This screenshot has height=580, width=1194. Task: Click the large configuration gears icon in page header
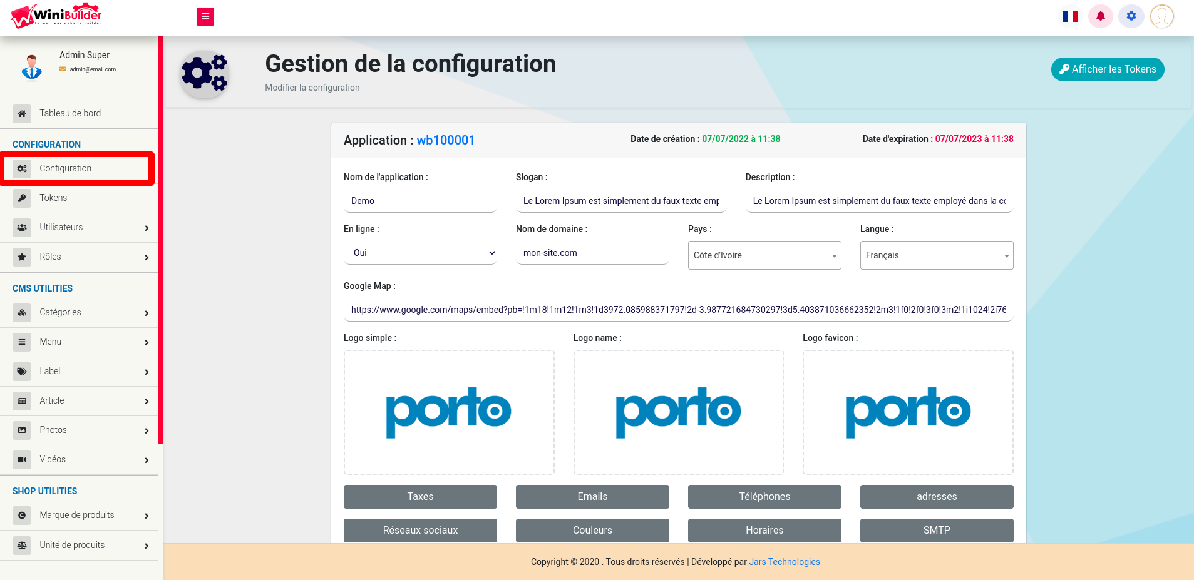tap(204, 74)
